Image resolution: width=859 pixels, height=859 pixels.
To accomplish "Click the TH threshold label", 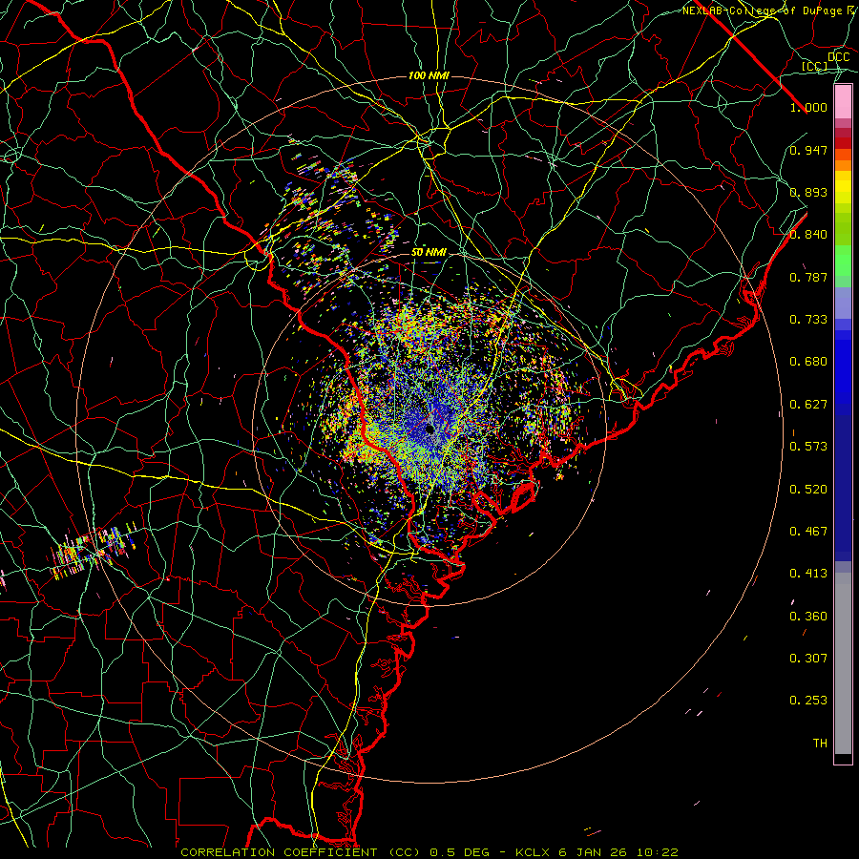I will pyautogui.click(x=820, y=744).
